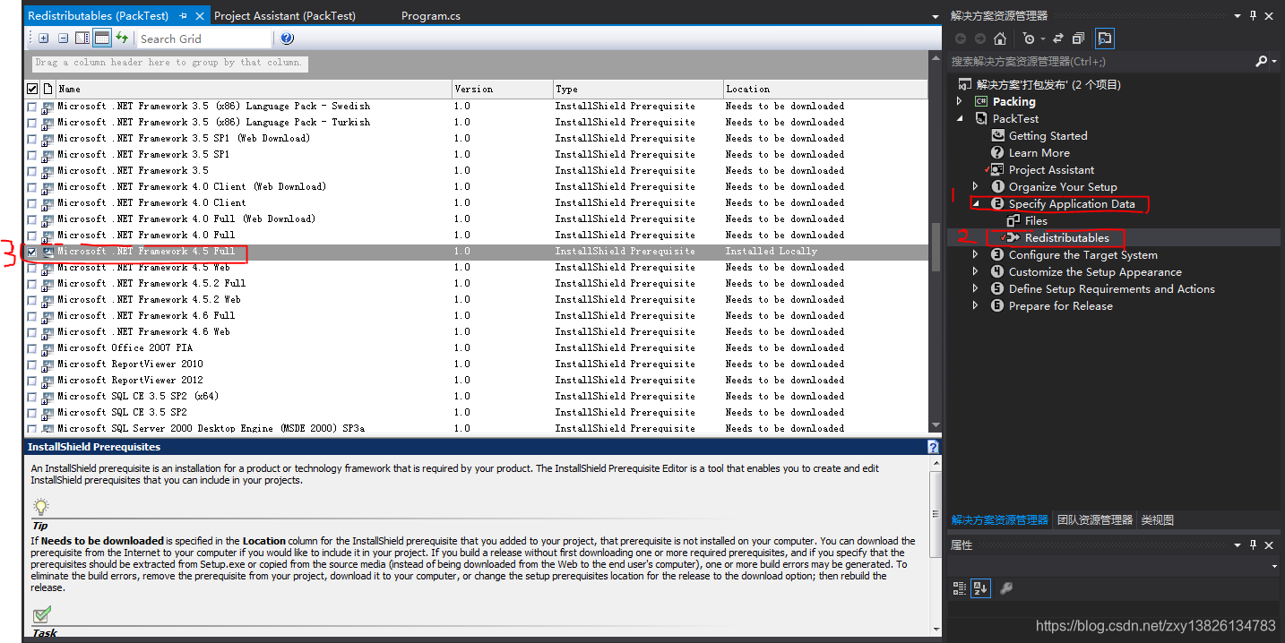Expand Customize the Setup Appearance
This screenshot has height=643, width=1285.
point(976,271)
